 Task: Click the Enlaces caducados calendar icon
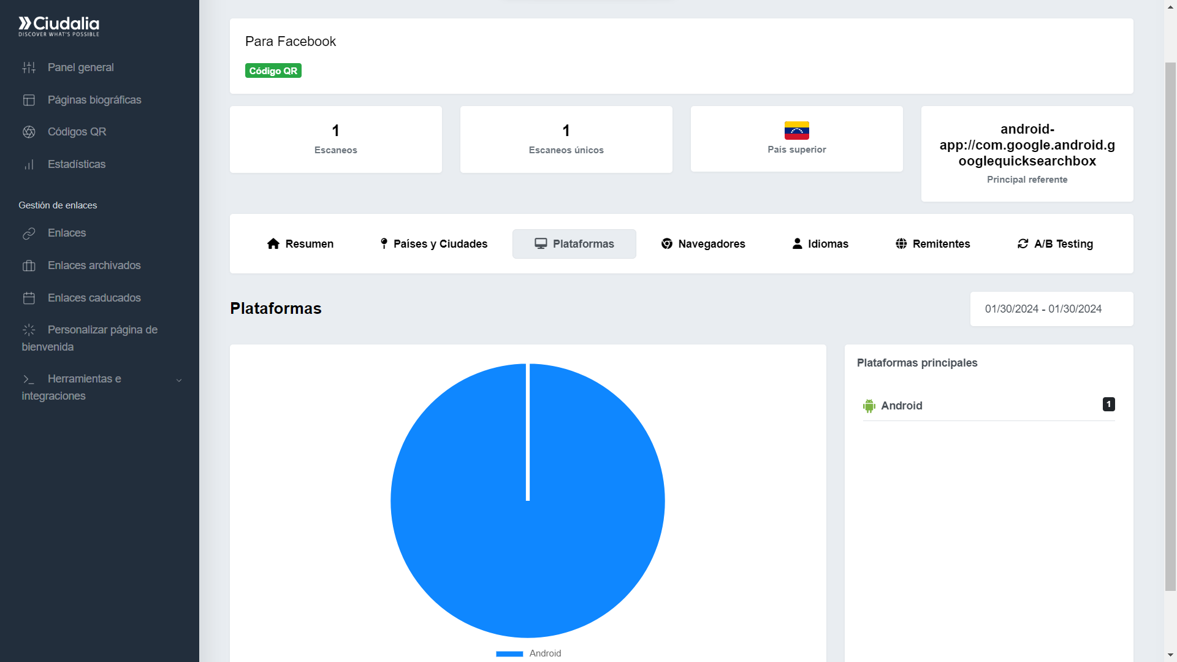click(29, 298)
